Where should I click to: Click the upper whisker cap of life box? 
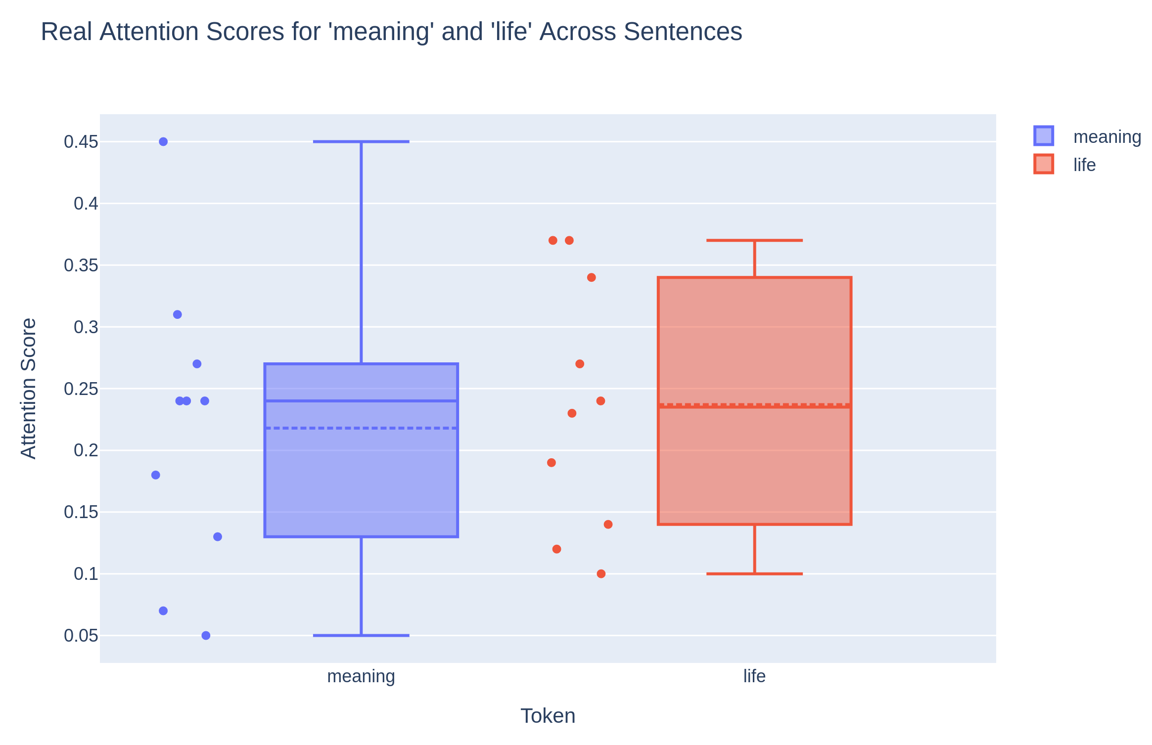[x=754, y=241]
